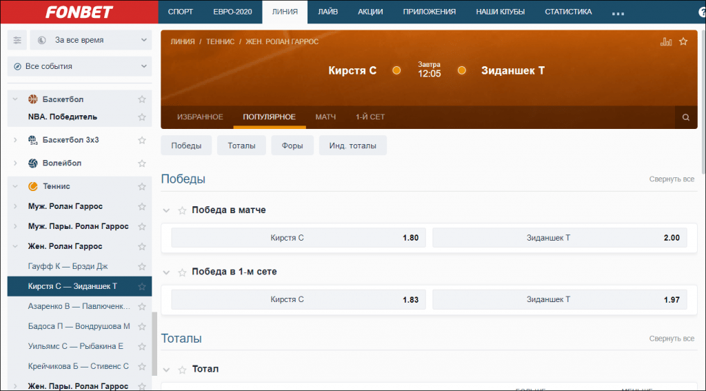
Task: Click the sidebar vertical scrollbar
Action: [154, 345]
